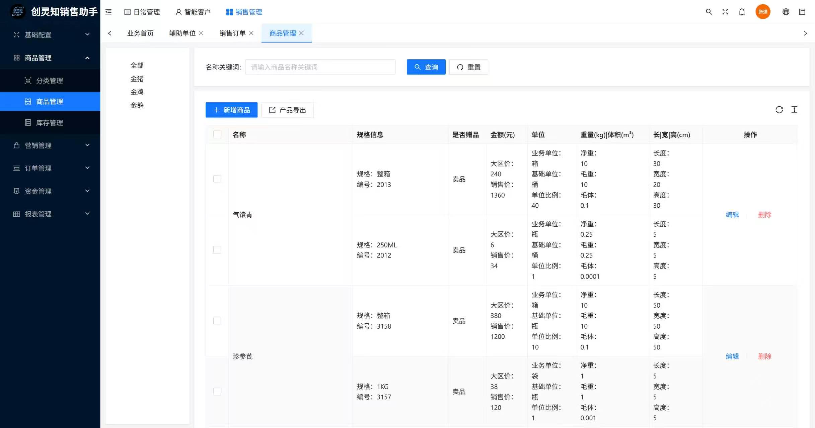
Task: Switch to the 辅助单位 tab
Action: [182, 33]
